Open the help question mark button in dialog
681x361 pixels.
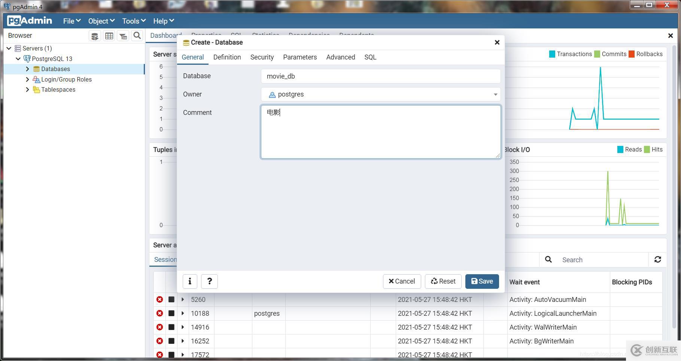209,281
